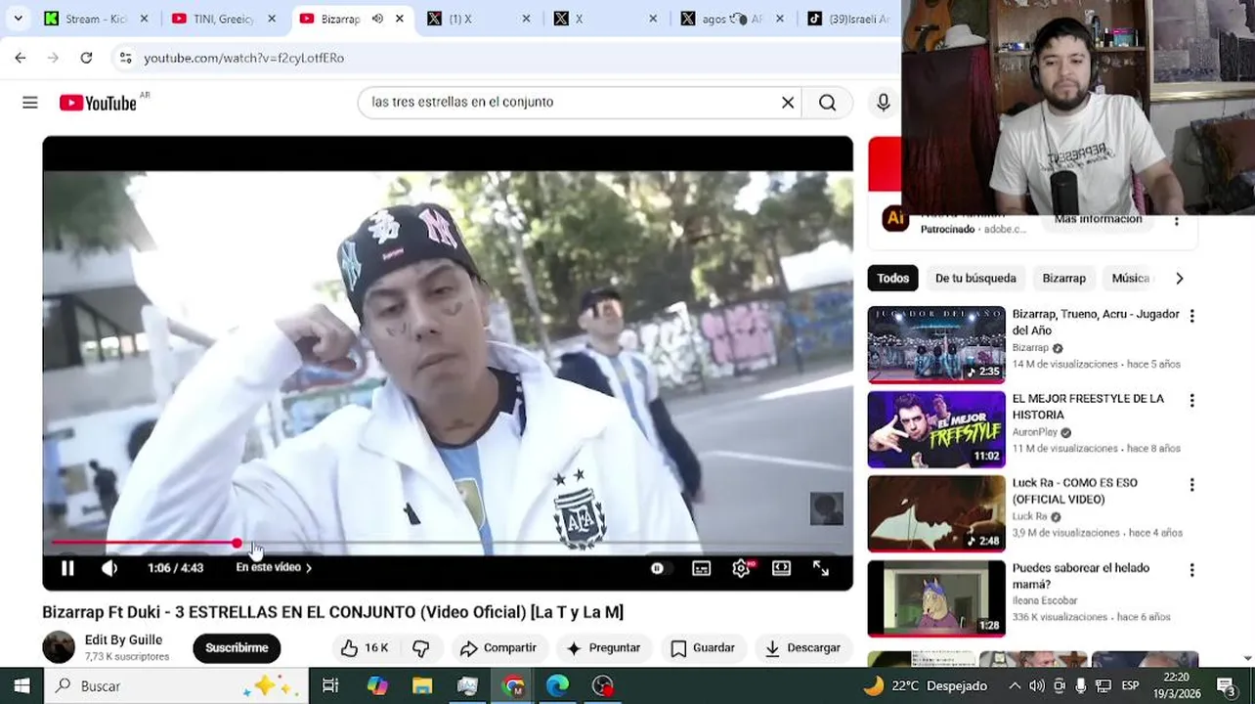Subscribe via the Suscribirme button
The height and width of the screenshot is (704, 1255).
(237, 647)
